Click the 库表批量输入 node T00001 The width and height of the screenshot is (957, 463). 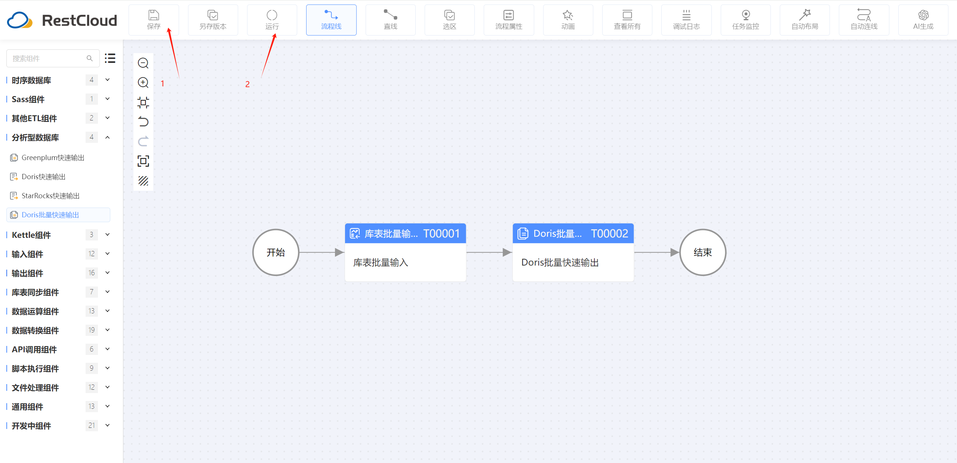point(405,252)
